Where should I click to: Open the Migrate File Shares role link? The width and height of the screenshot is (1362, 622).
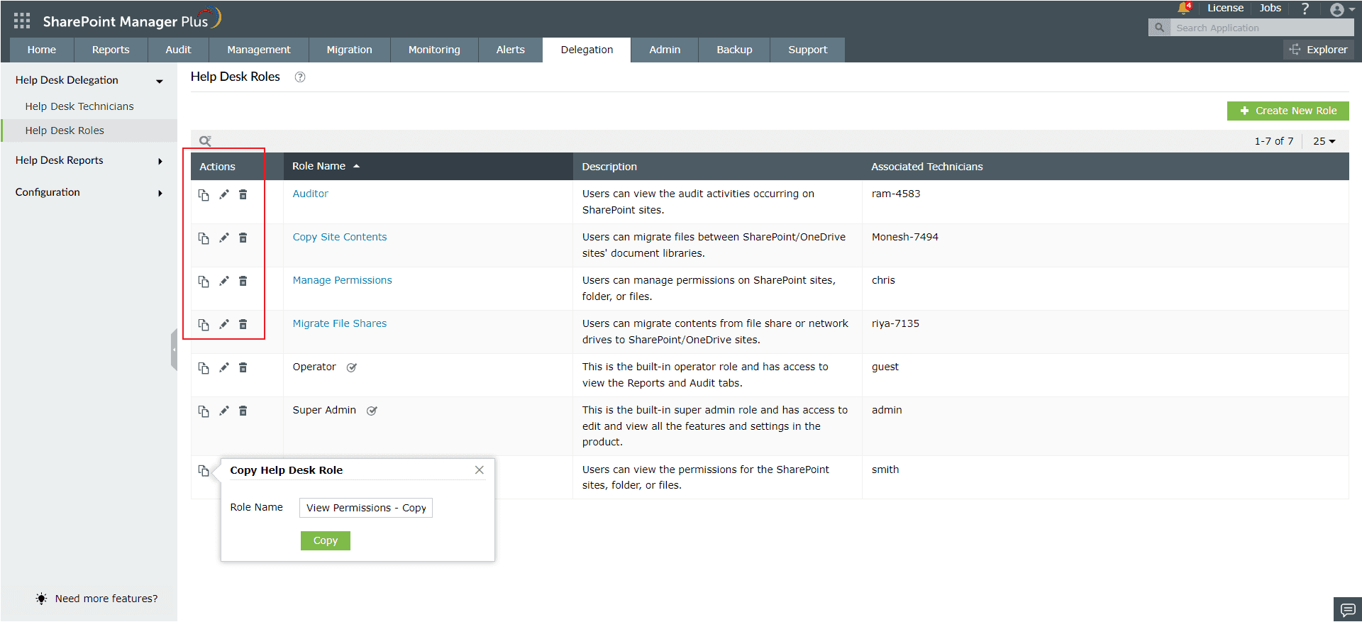pyautogui.click(x=340, y=323)
